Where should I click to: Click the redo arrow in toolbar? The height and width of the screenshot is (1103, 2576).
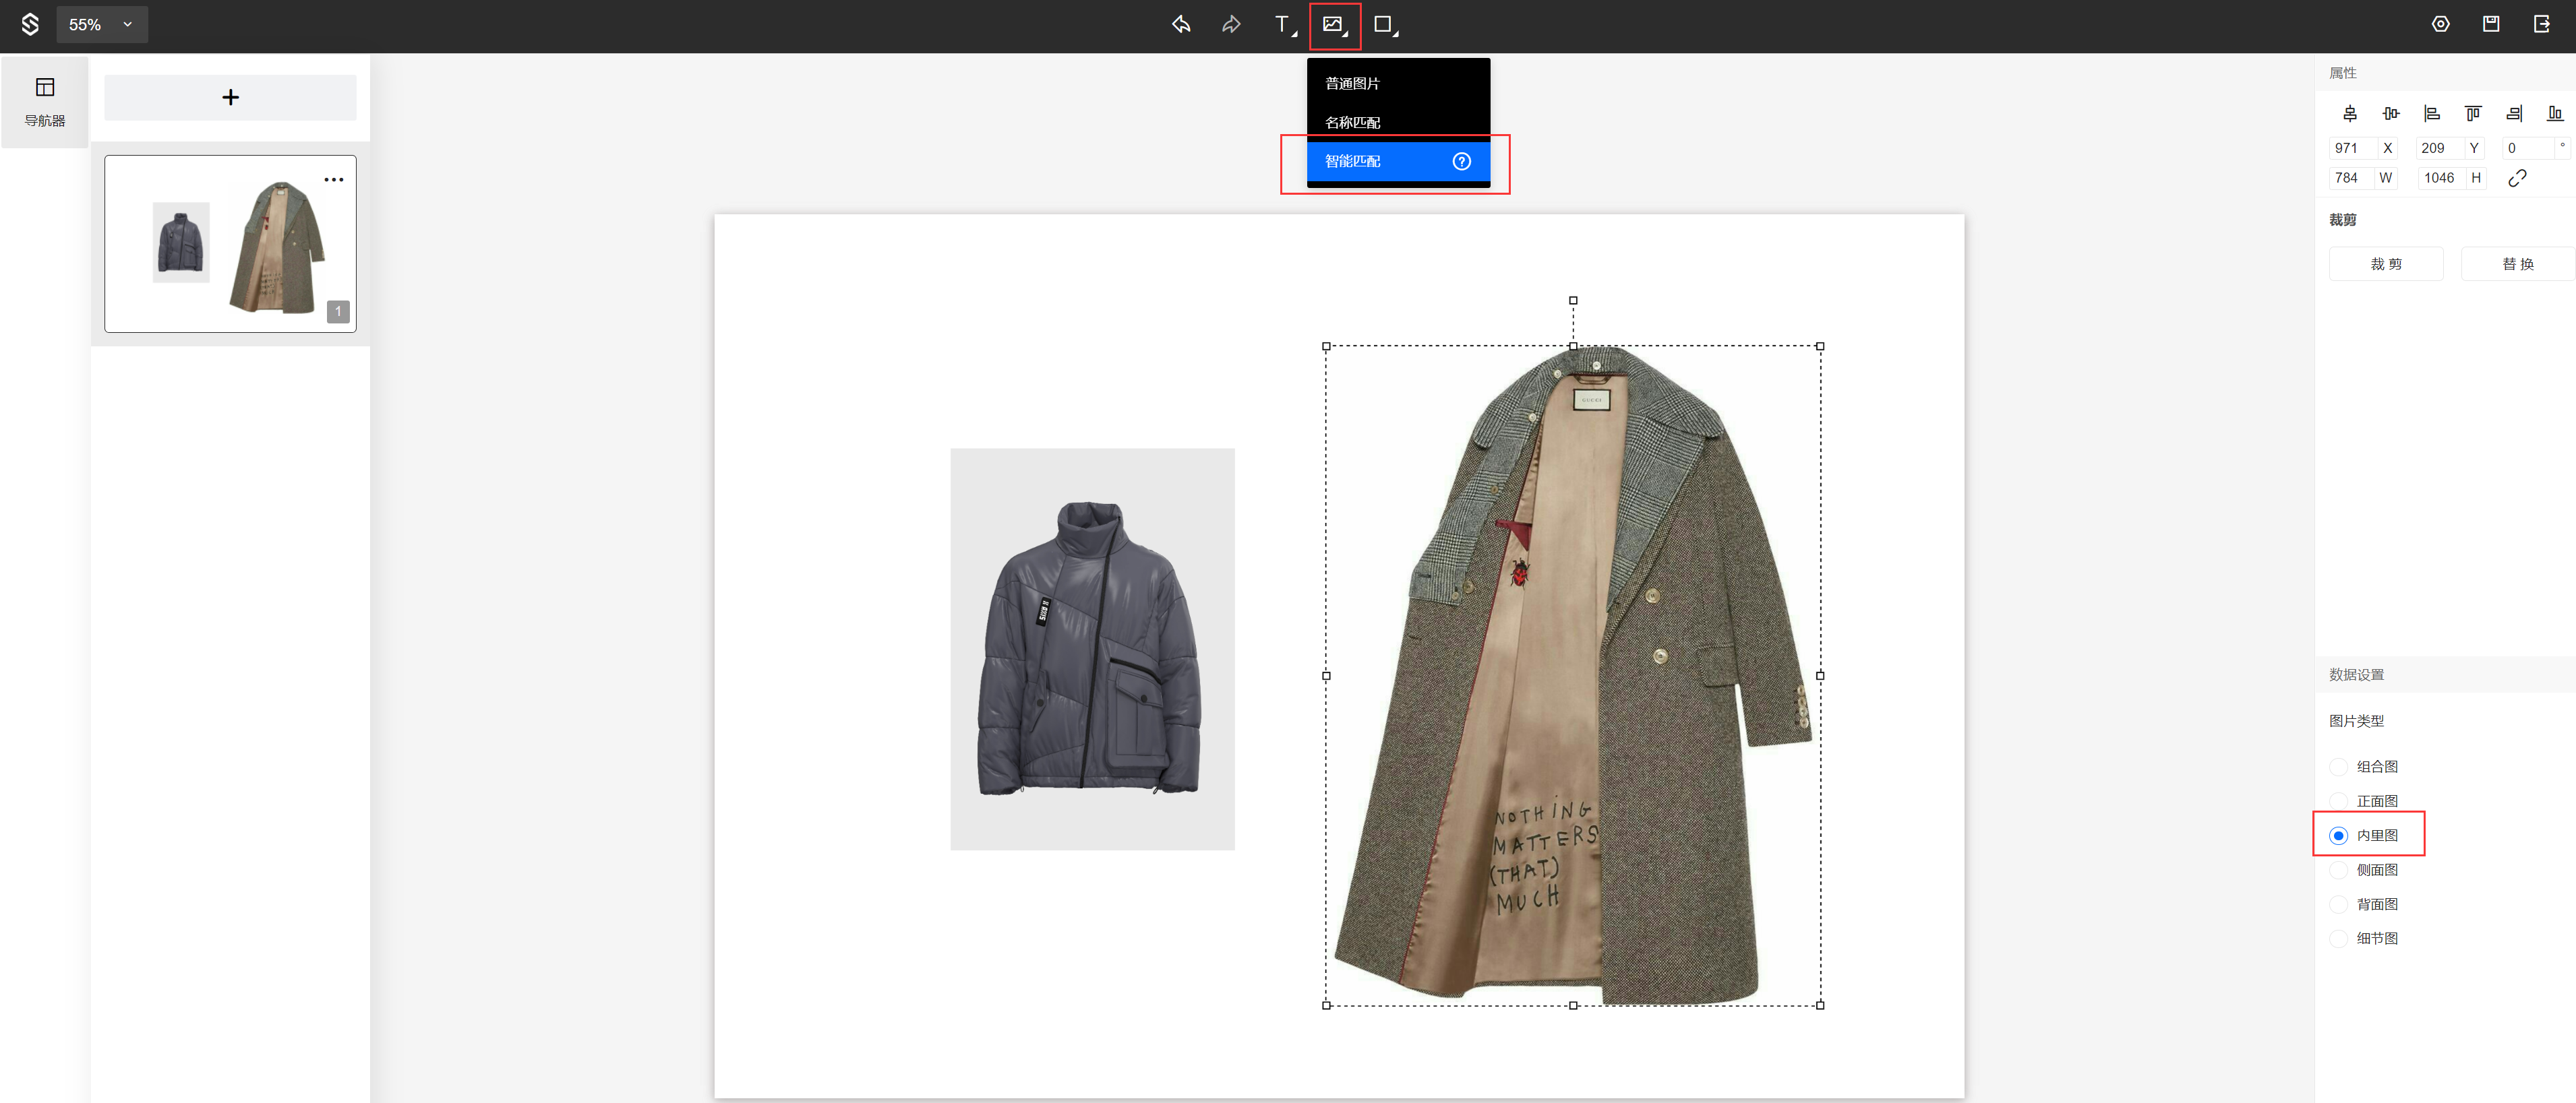point(1231,25)
